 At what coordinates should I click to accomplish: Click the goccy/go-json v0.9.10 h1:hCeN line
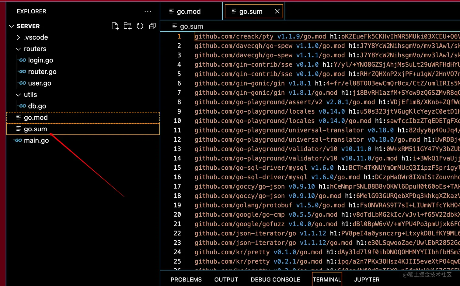tap(327, 186)
